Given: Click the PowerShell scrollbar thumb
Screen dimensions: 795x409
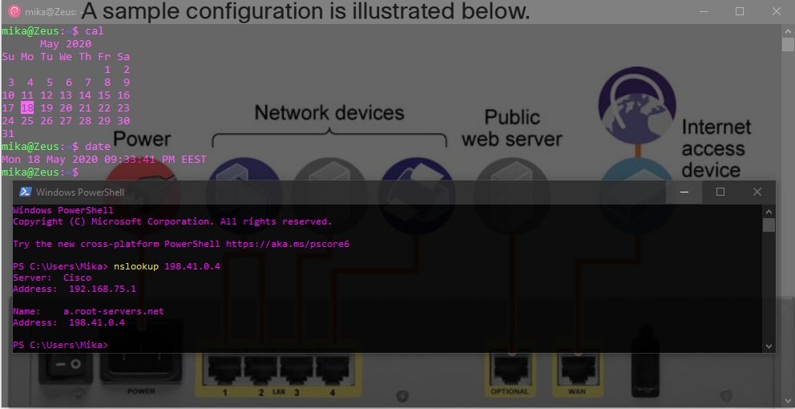Looking at the screenshot, I should click(769, 225).
